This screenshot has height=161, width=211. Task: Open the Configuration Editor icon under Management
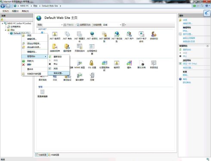tap(43, 94)
